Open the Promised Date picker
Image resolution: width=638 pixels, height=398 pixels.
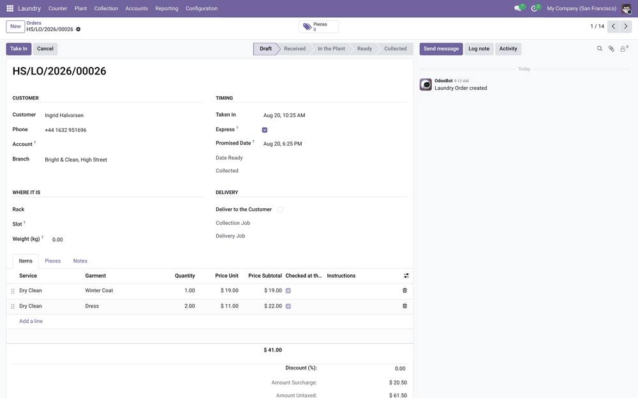pyautogui.click(x=334, y=144)
